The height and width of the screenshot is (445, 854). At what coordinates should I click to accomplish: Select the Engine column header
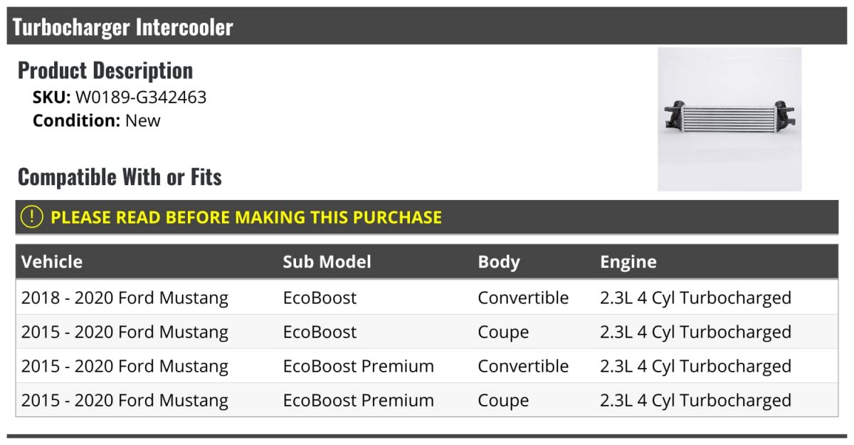point(628,262)
